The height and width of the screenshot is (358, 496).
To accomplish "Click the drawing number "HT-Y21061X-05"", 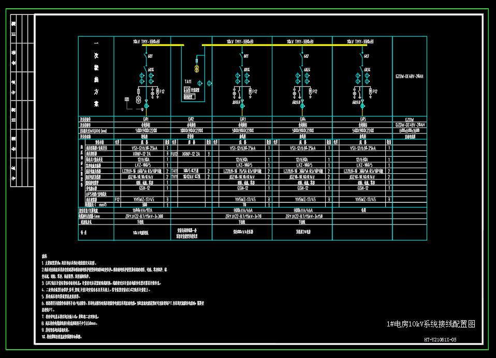I will point(440,340).
